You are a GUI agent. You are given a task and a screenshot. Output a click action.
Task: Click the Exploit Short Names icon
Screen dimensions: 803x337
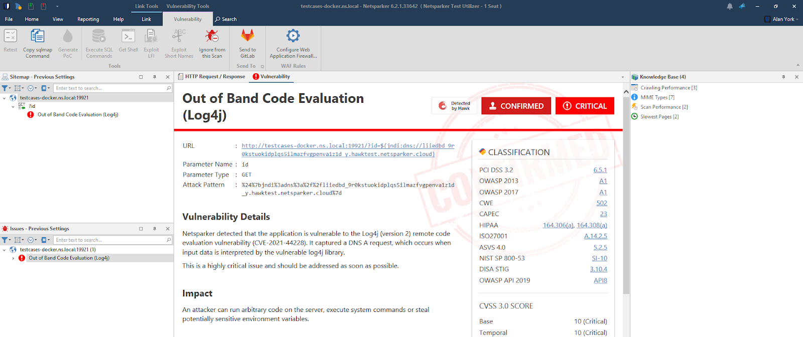tap(179, 36)
